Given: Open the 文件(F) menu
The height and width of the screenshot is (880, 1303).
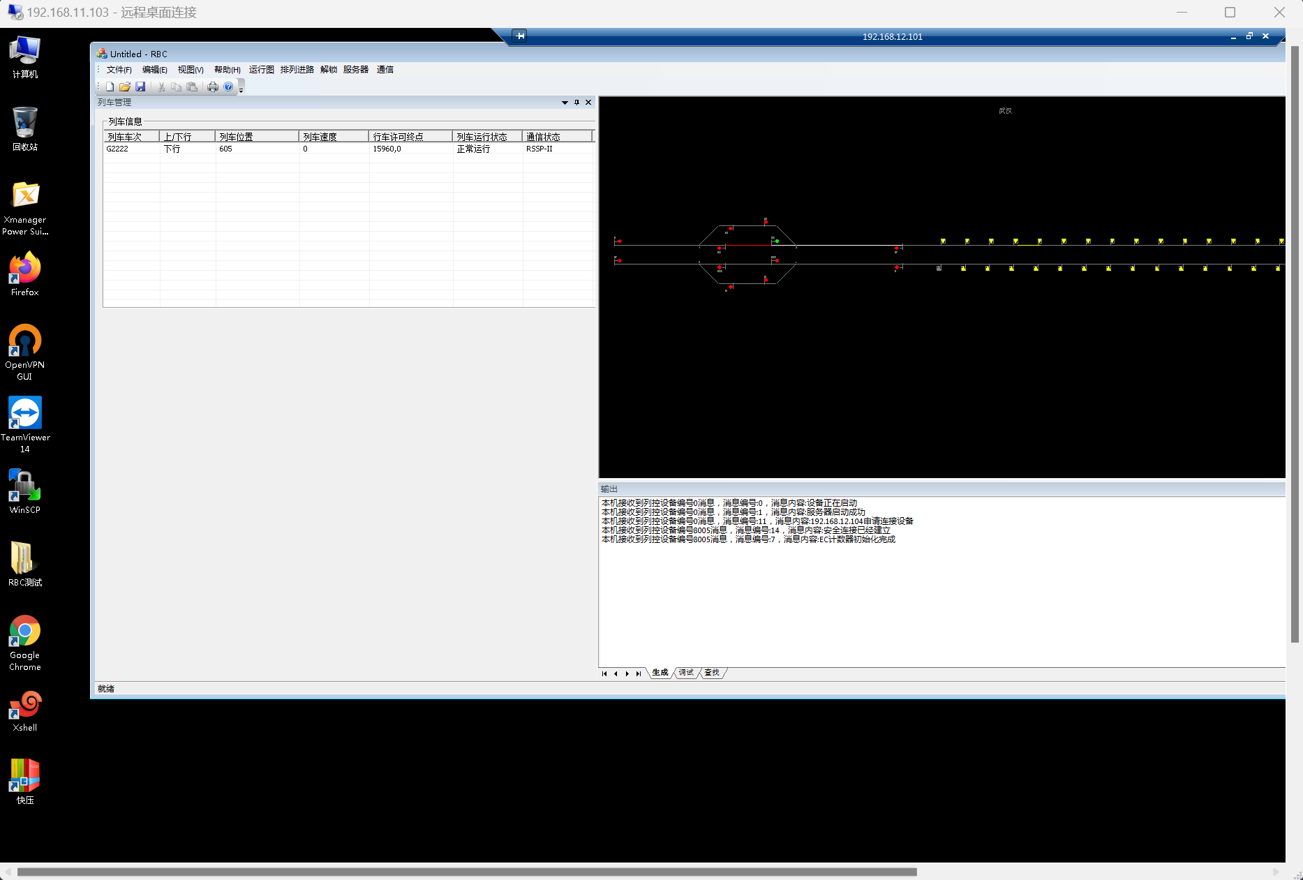Looking at the screenshot, I should click(x=119, y=70).
